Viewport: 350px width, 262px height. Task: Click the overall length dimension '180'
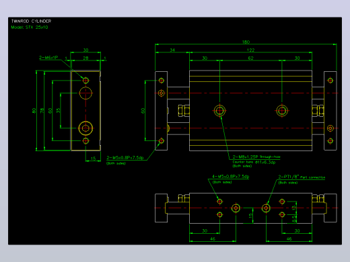246,42
